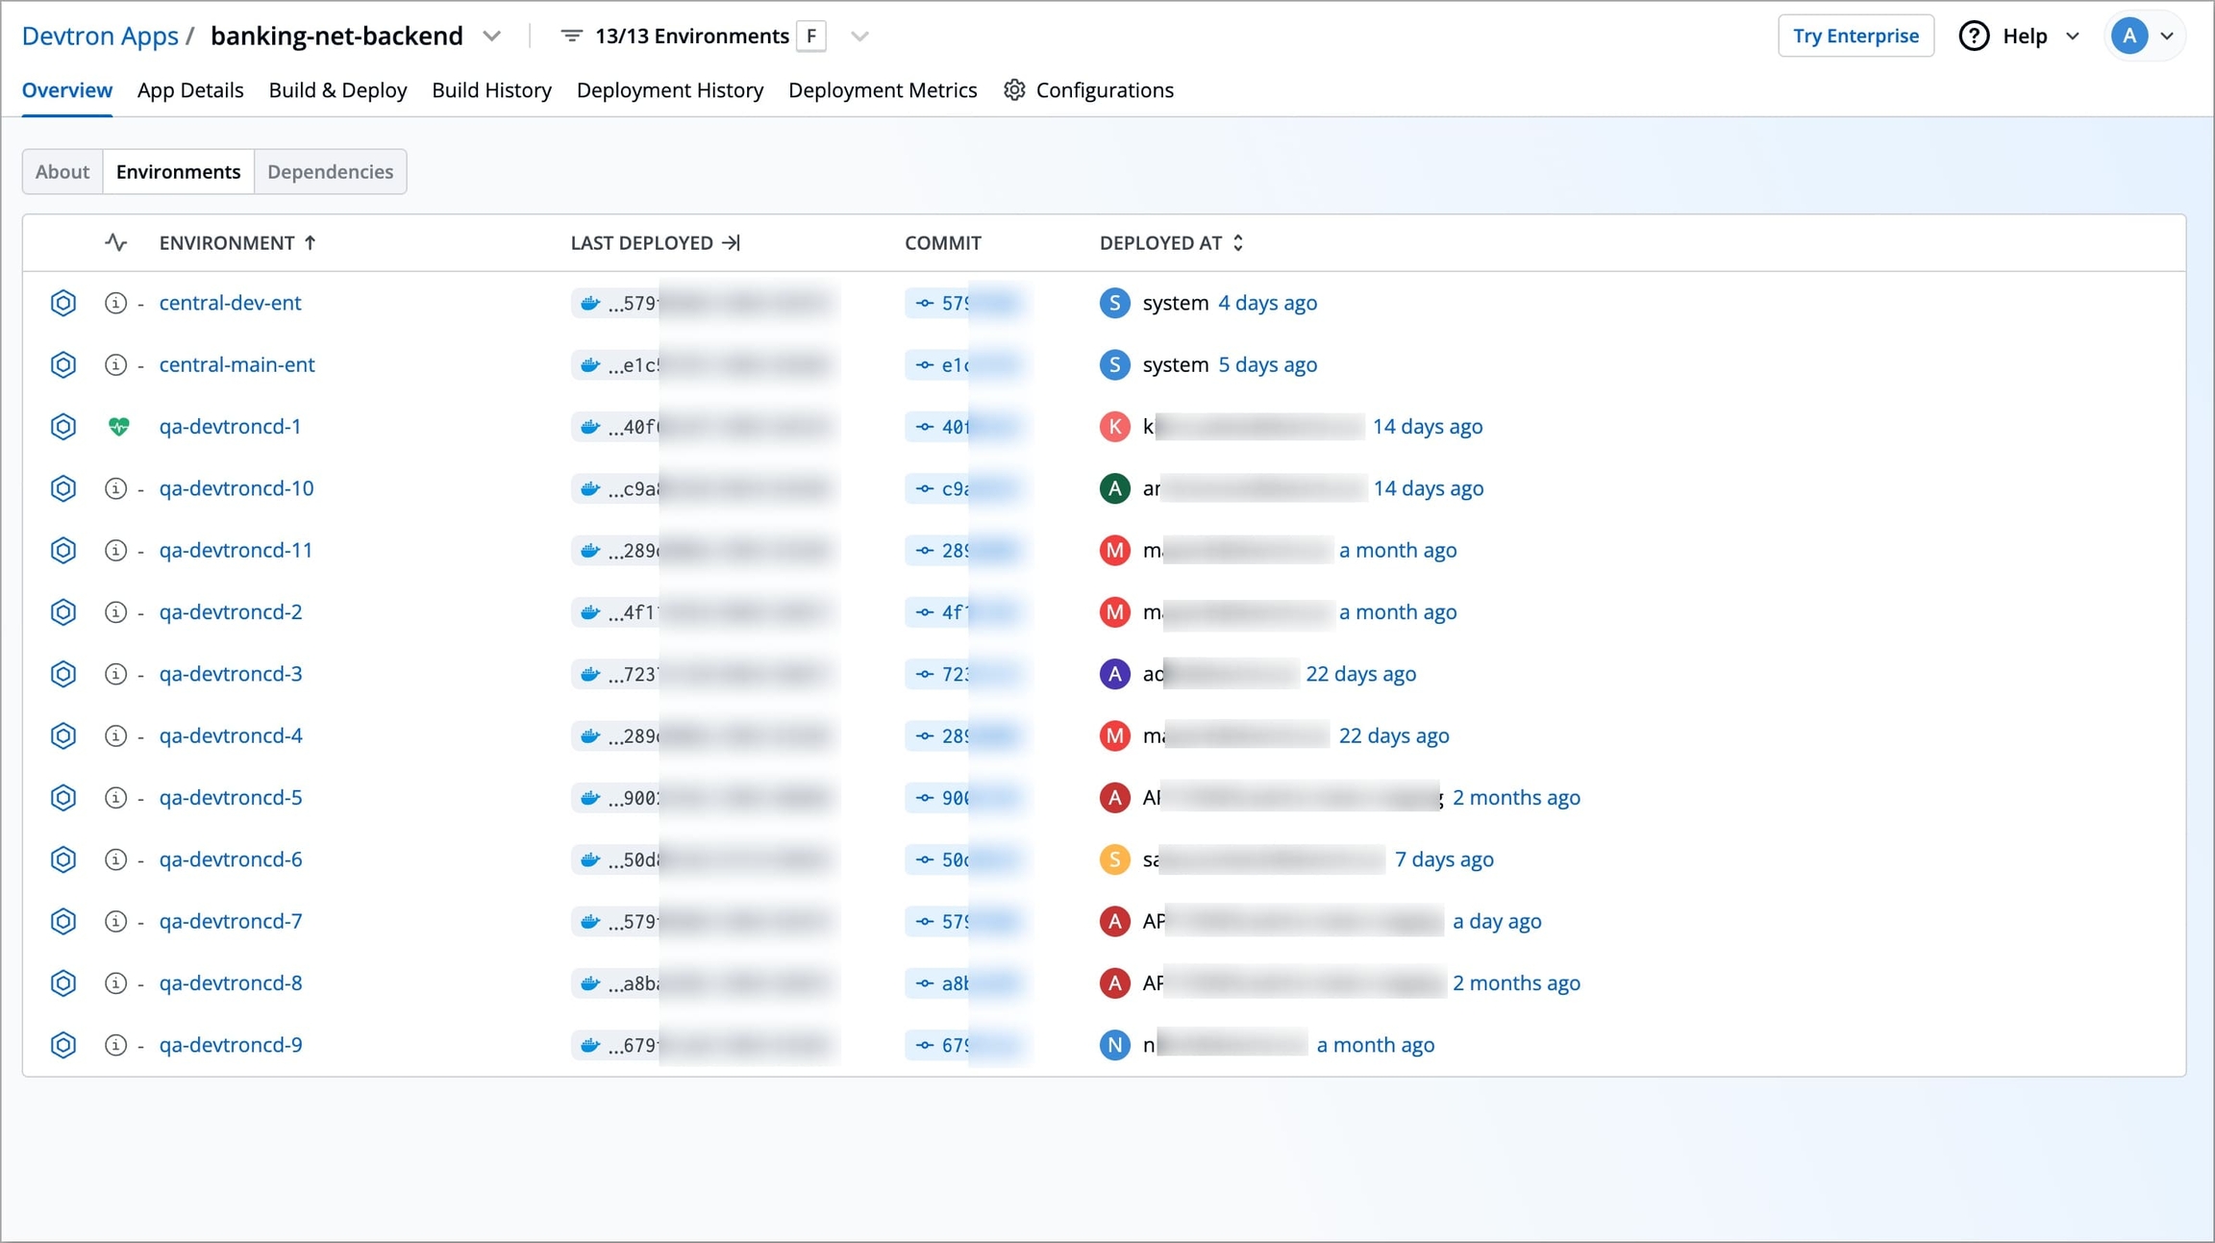Click the filter icon before 13/13 Environments

tap(571, 36)
